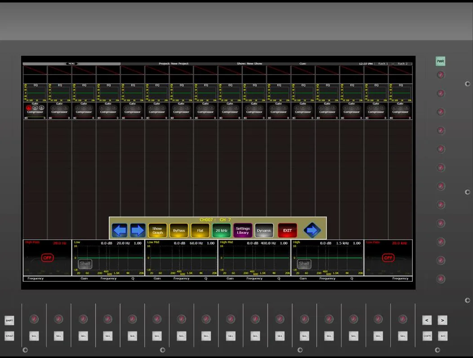
Task: Click the SEL button nearest to SWAP
Action: tap(34, 336)
